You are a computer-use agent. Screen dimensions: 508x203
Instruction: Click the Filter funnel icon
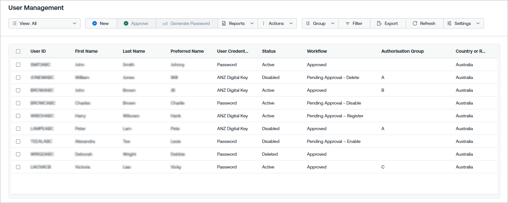pos(347,23)
